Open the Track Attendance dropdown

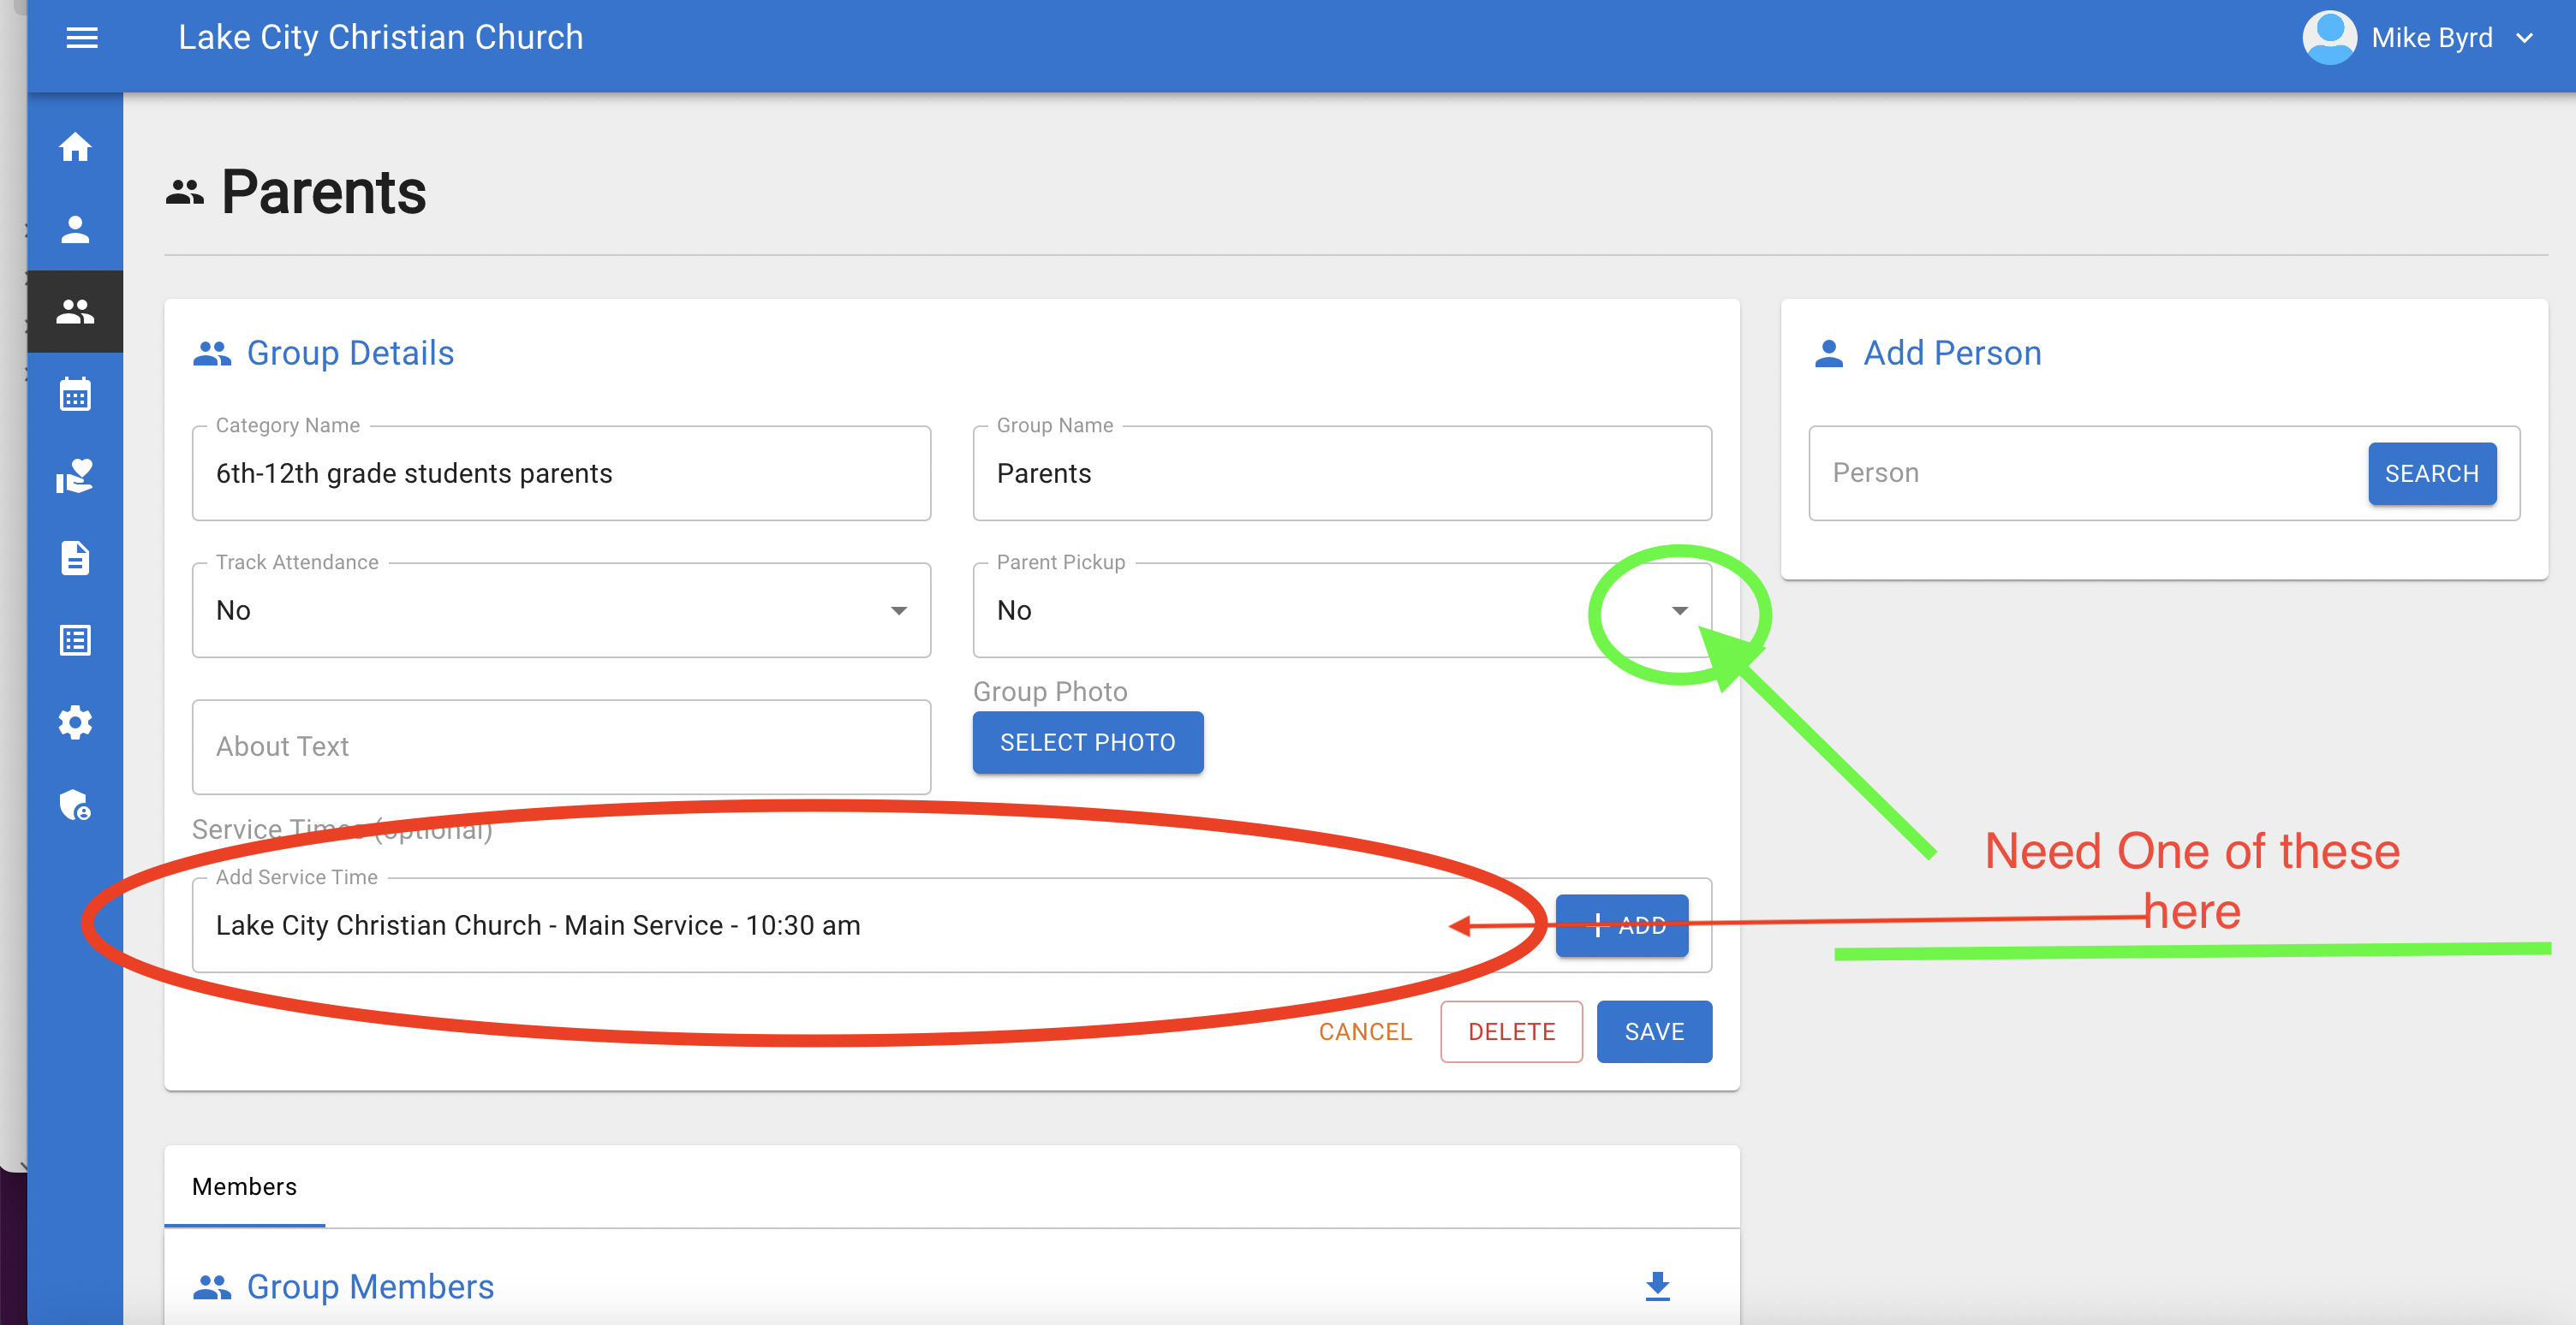(899, 609)
